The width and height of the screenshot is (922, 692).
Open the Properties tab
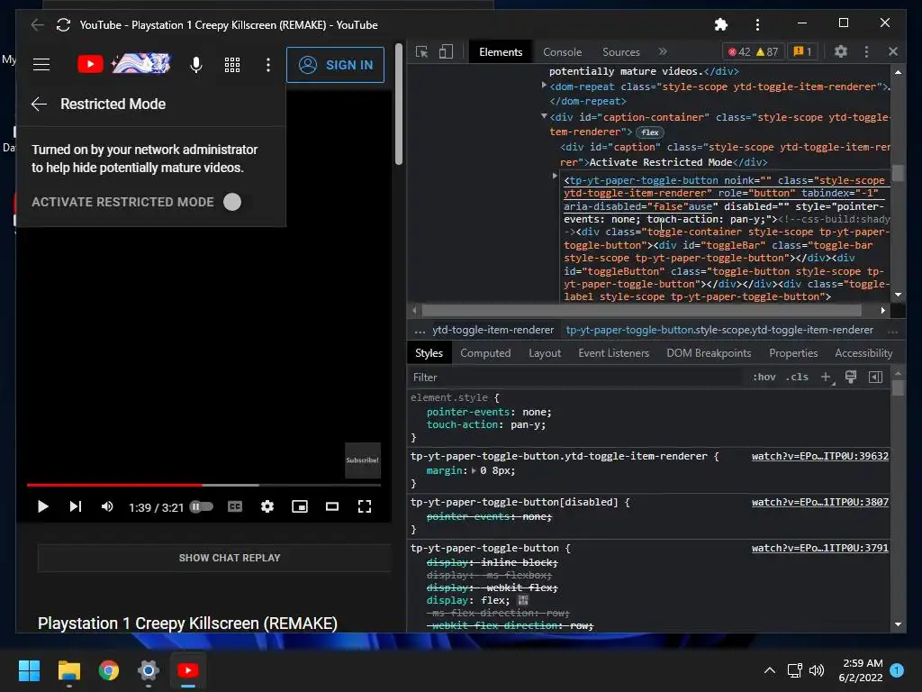point(793,353)
